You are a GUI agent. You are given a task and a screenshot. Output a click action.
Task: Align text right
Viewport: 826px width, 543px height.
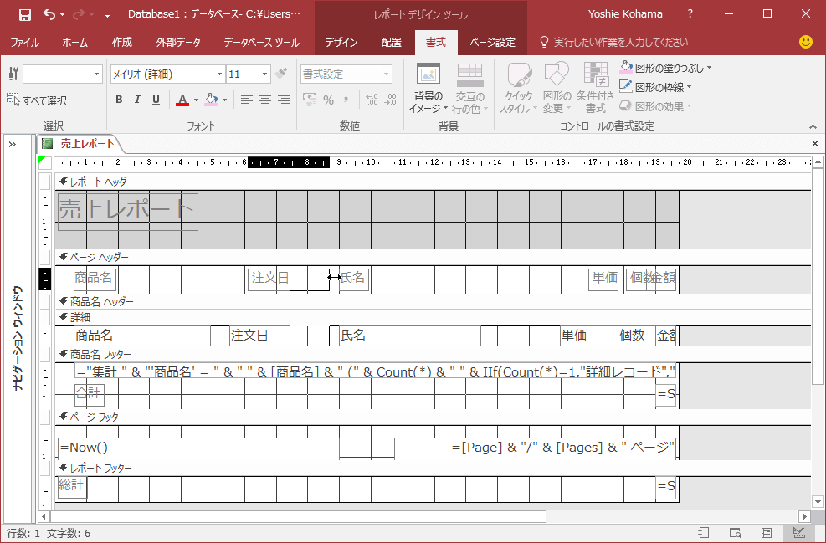coord(284,100)
